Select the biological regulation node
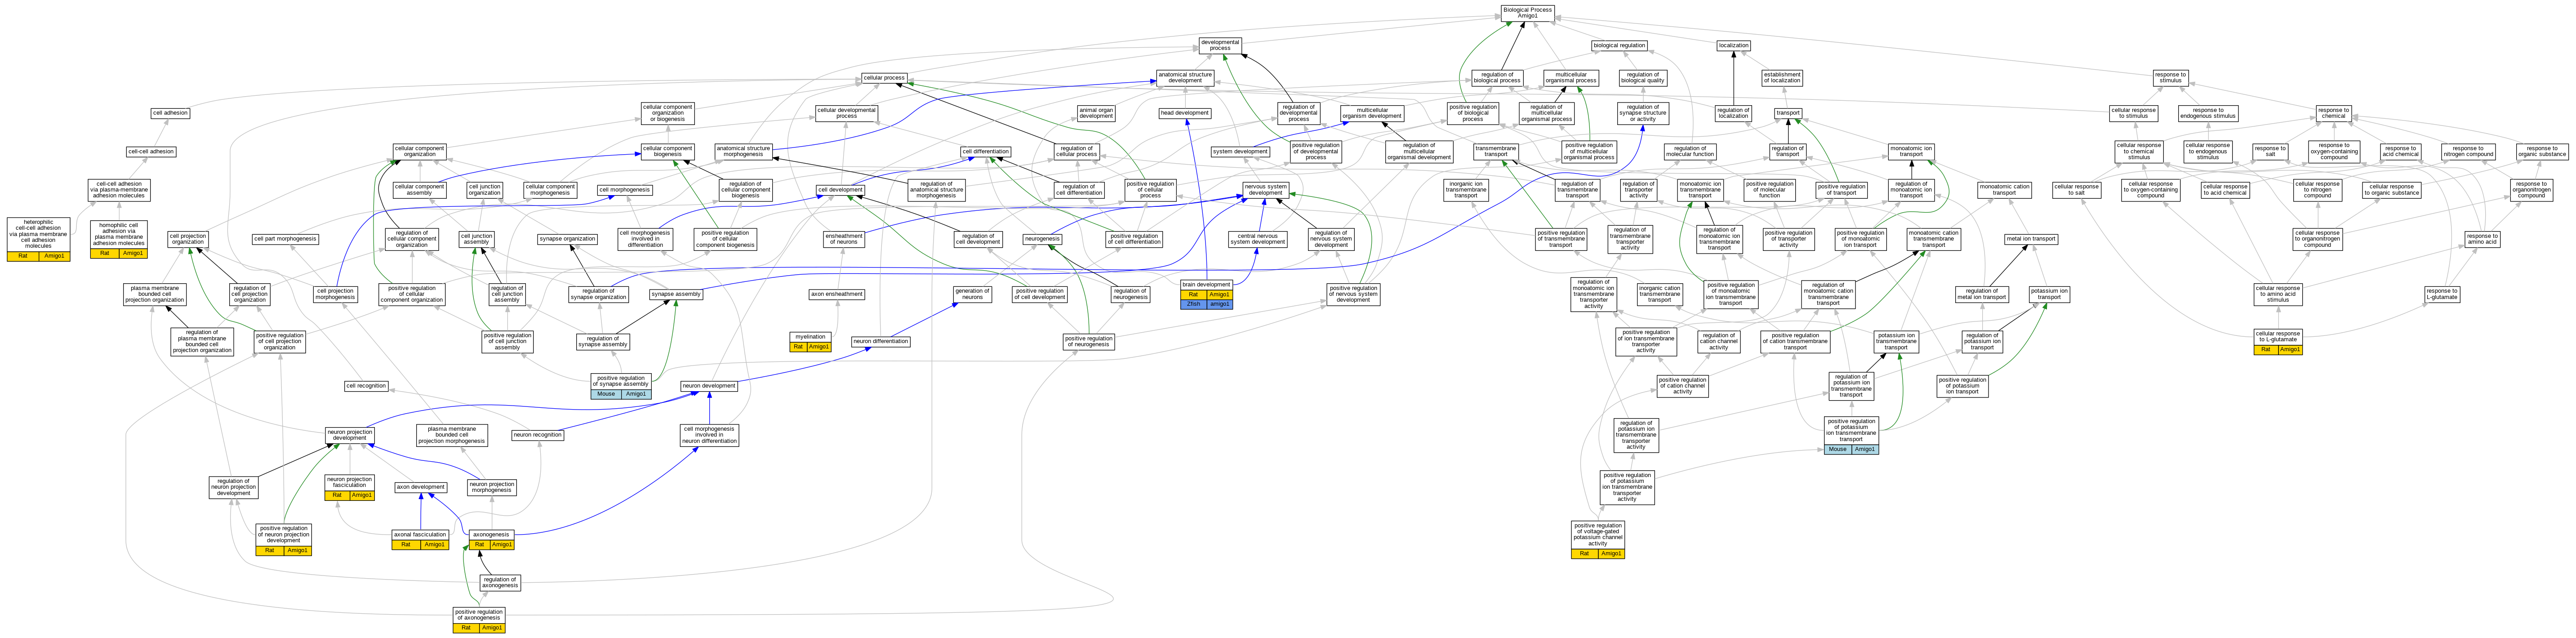Image resolution: width=2576 pixels, height=638 pixels. [x=1619, y=45]
